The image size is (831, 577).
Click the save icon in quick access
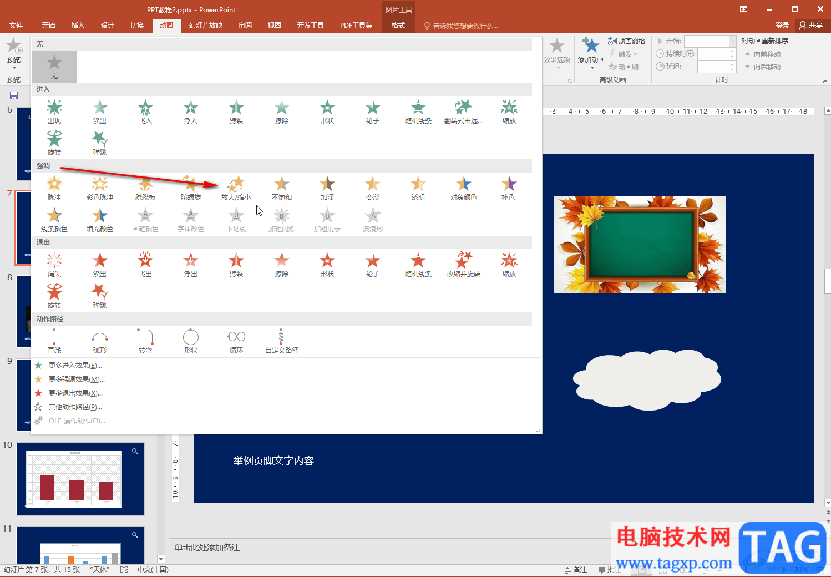click(x=14, y=95)
